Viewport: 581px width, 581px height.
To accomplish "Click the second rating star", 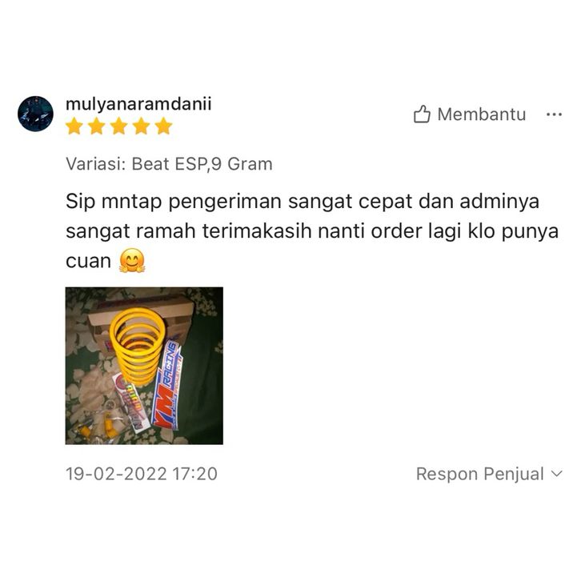I will pyautogui.click(x=97, y=126).
